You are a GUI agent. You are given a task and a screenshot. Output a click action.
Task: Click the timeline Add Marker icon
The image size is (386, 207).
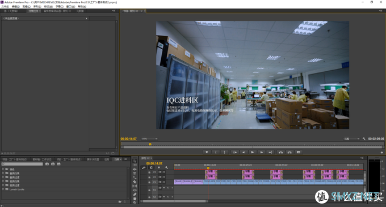(159, 167)
